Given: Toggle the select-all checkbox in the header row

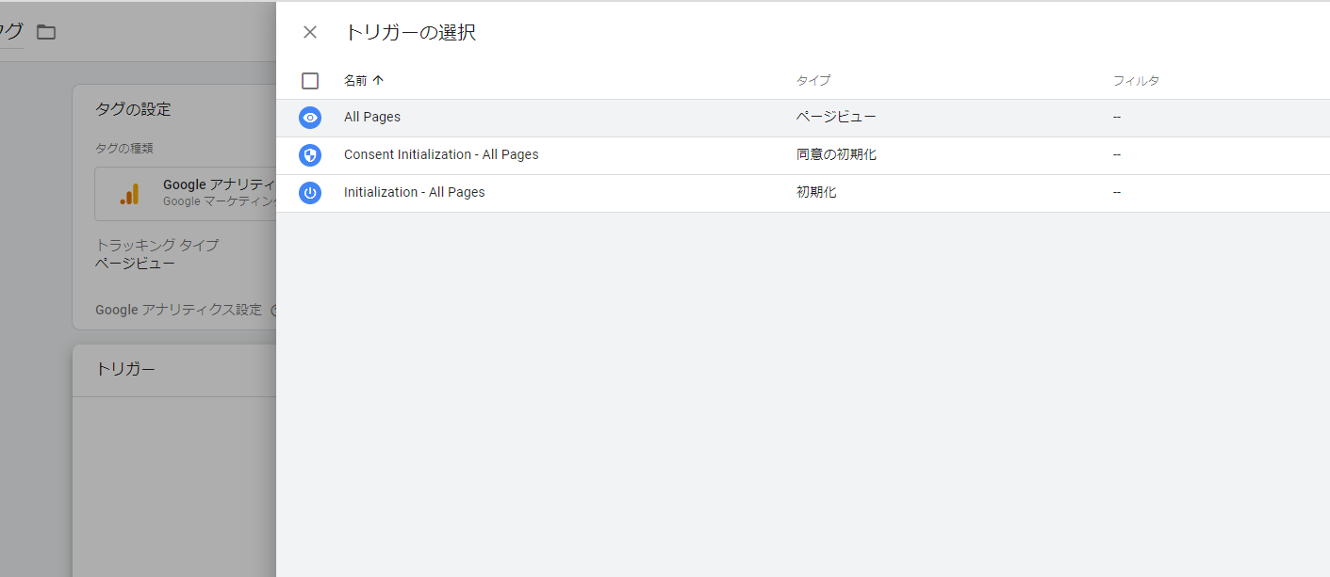Looking at the screenshot, I should pyautogui.click(x=310, y=80).
